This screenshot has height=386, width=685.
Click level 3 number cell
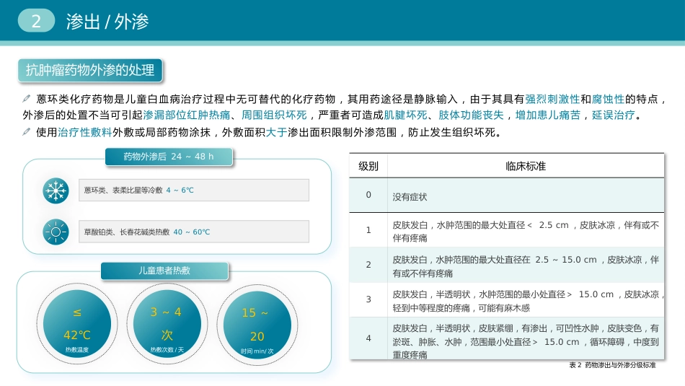[x=368, y=299]
